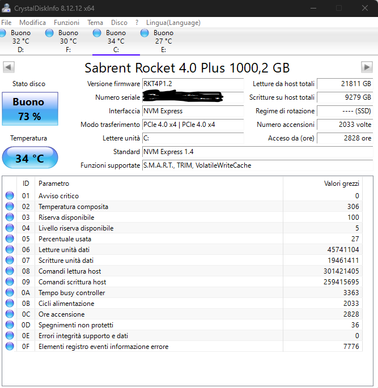Click the 34 °C temperature button
The width and height of the screenshot is (378, 388).
pyautogui.click(x=30, y=157)
